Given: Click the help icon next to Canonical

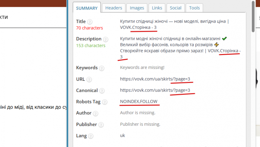Looking at the screenshot, I should 102,91.
